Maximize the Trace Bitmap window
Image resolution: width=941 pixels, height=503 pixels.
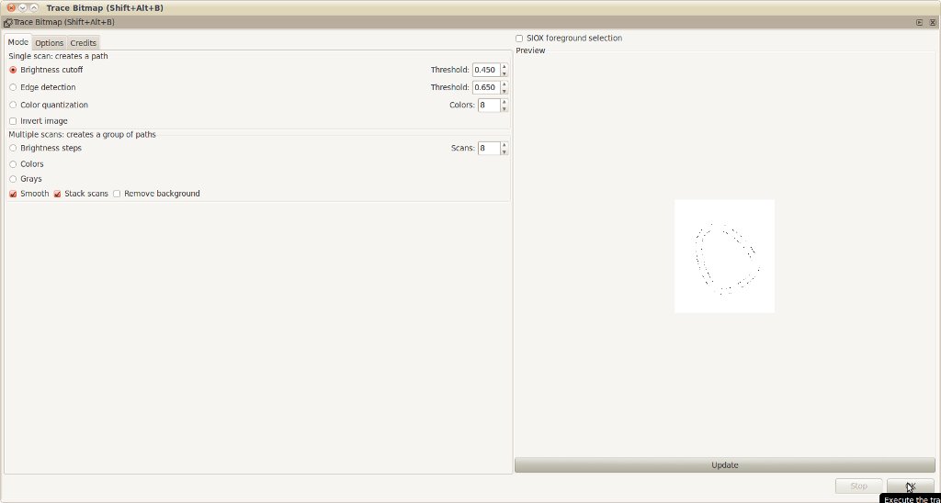click(x=34, y=7)
